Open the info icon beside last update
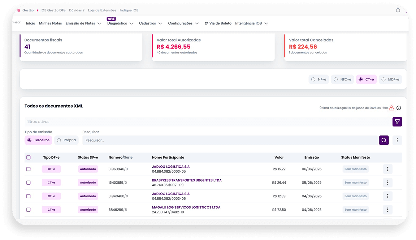The image size is (416, 240). 399,108
